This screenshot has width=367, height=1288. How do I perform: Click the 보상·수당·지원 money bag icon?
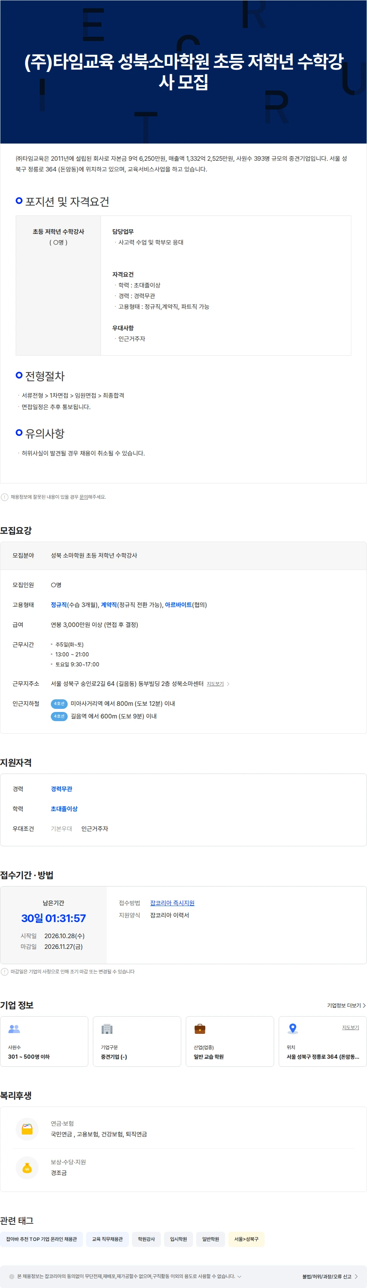point(27,1167)
